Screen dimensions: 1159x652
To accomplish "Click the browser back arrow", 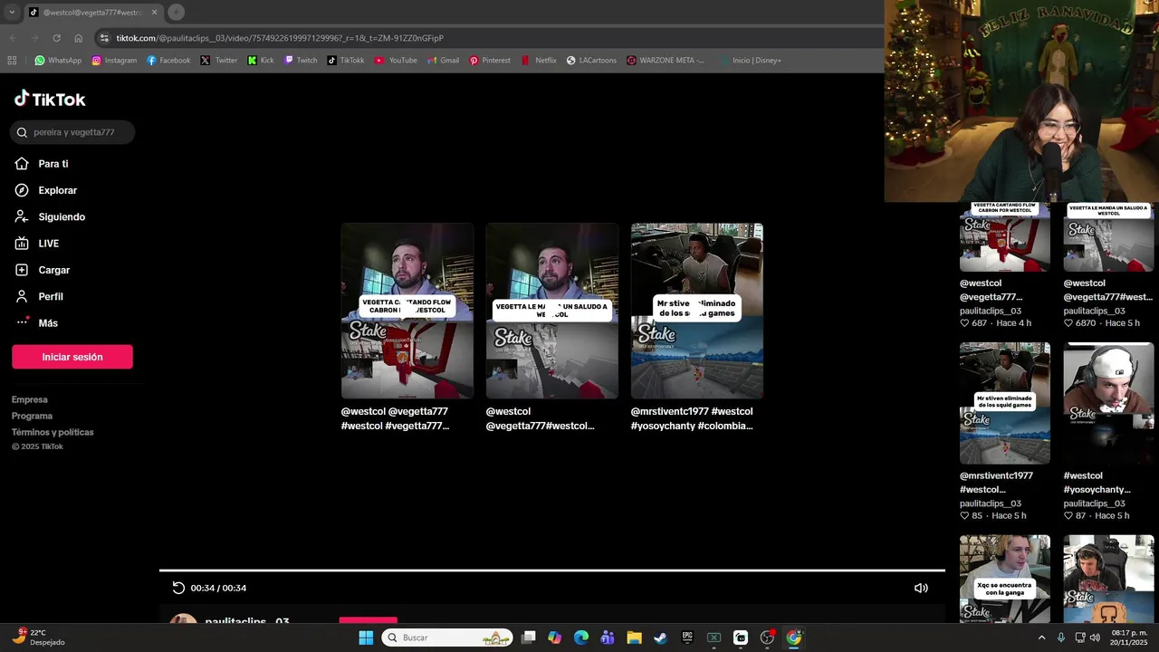I will click(14, 38).
